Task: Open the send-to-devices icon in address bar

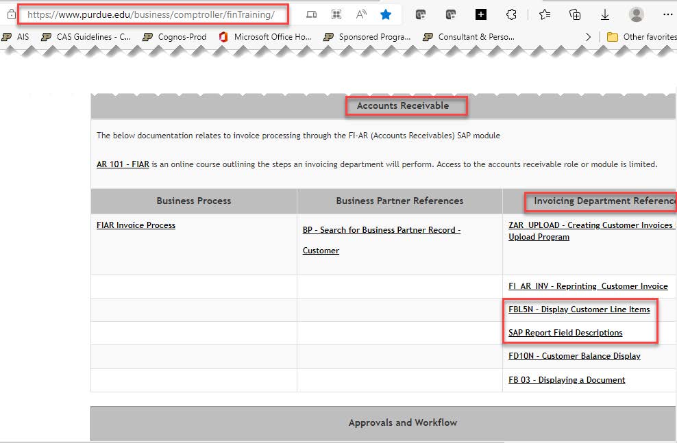Action: point(311,14)
